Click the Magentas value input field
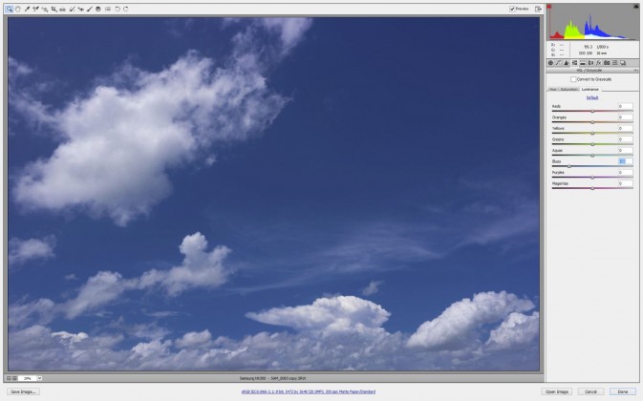The height and width of the screenshot is (401, 643). 626,183
